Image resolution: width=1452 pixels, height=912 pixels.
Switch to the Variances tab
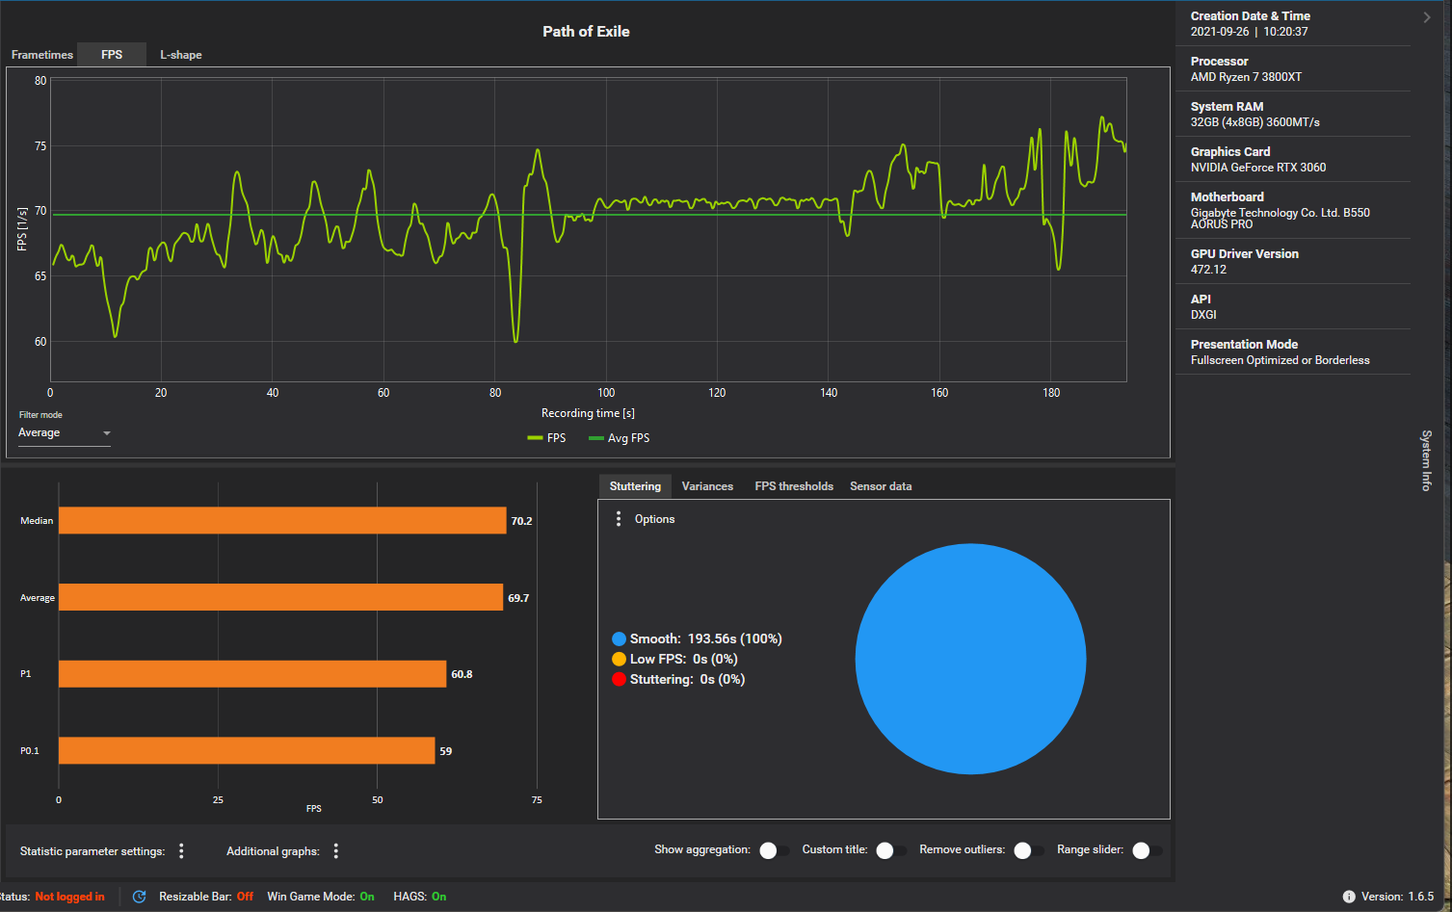[x=707, y=486]
